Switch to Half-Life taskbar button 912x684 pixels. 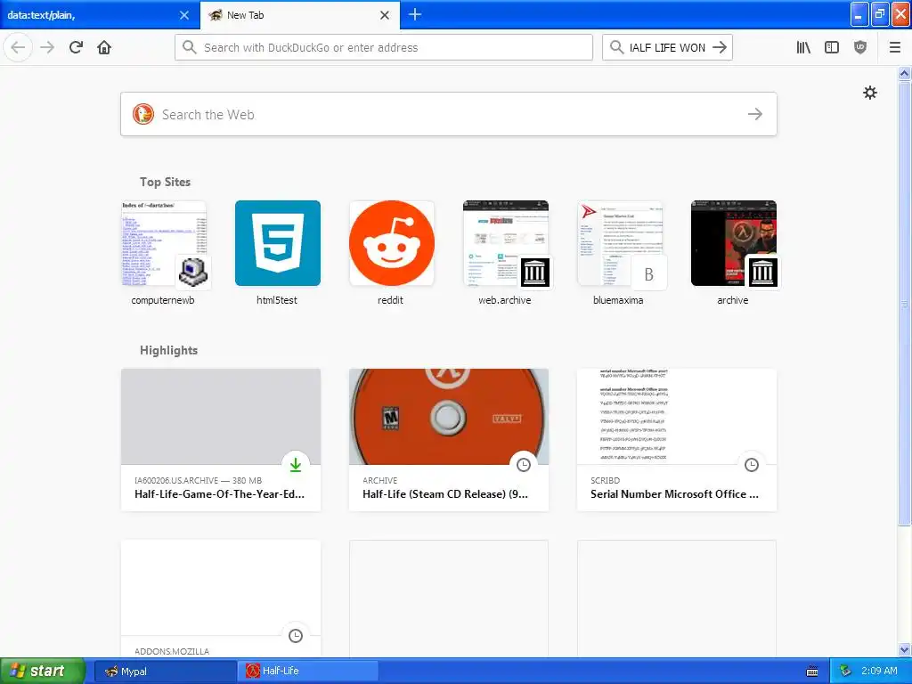[308, 672]
